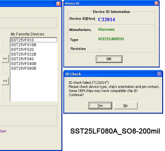Viewport: 165px width, 151px height.
Task: Close the Device ID window
Action: click(156, 3)
